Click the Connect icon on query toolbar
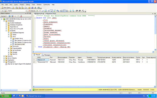The image size is (157, 98). tap(3, 11)
